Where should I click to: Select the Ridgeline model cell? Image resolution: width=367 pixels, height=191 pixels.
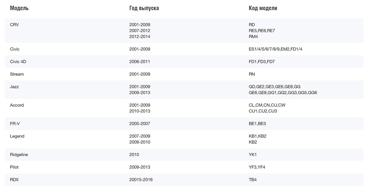pos(19,155)
